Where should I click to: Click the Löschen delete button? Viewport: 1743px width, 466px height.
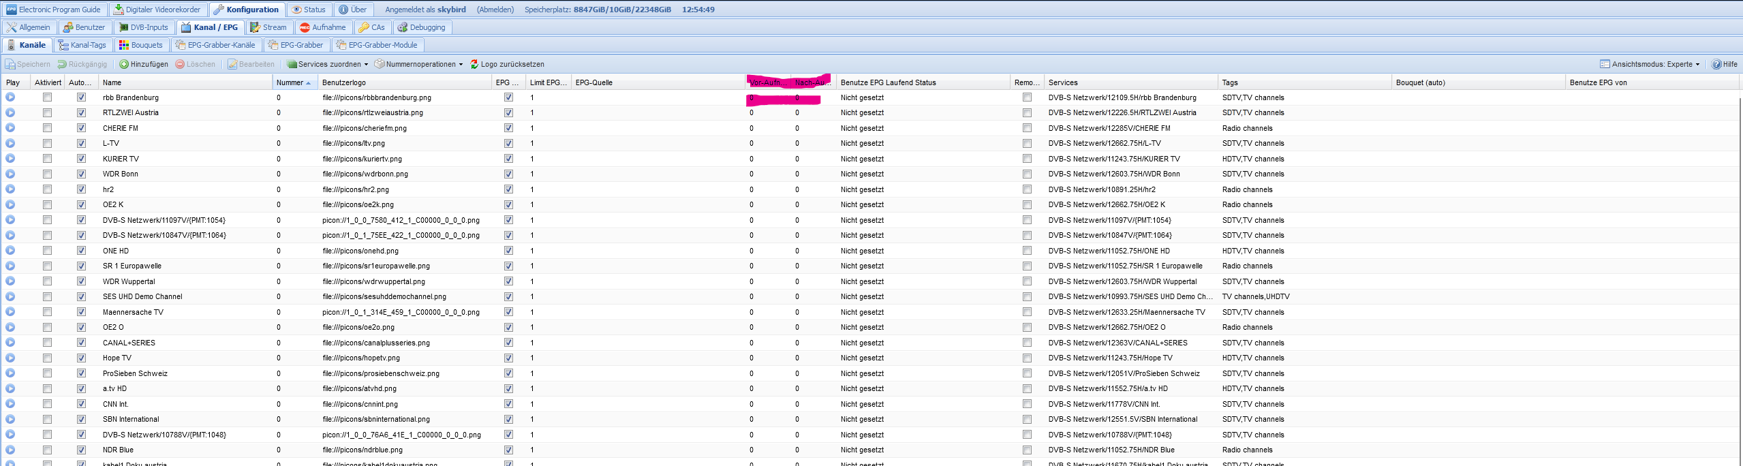196,64
